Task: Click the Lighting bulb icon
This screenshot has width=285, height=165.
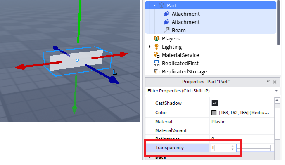Action: [157, 47]
